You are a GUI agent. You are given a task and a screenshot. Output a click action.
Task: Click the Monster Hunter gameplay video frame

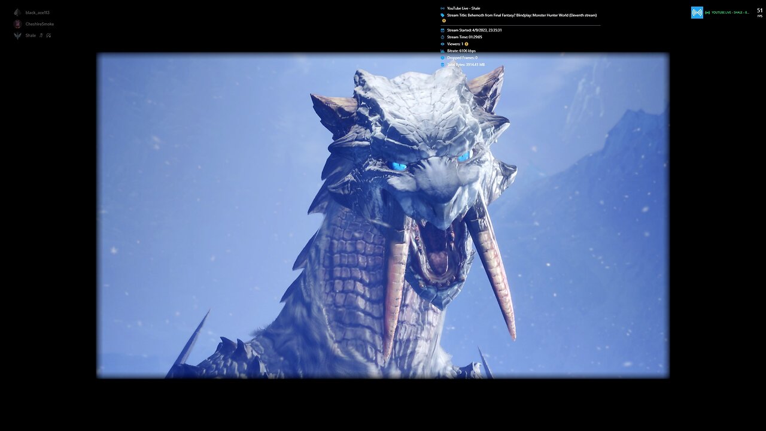pos(383,215)
